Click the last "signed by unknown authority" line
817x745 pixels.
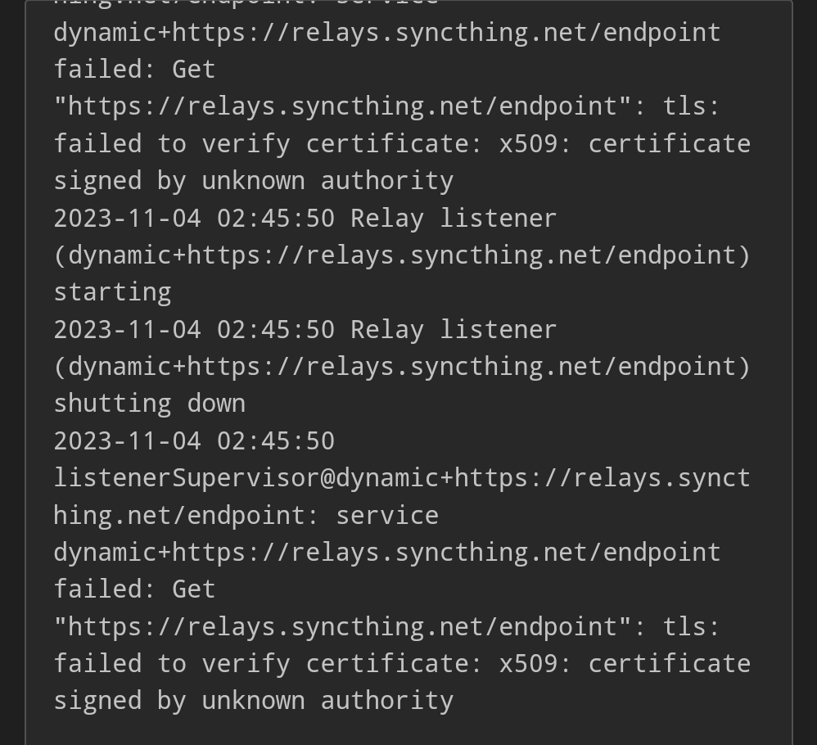coord(253,701)
